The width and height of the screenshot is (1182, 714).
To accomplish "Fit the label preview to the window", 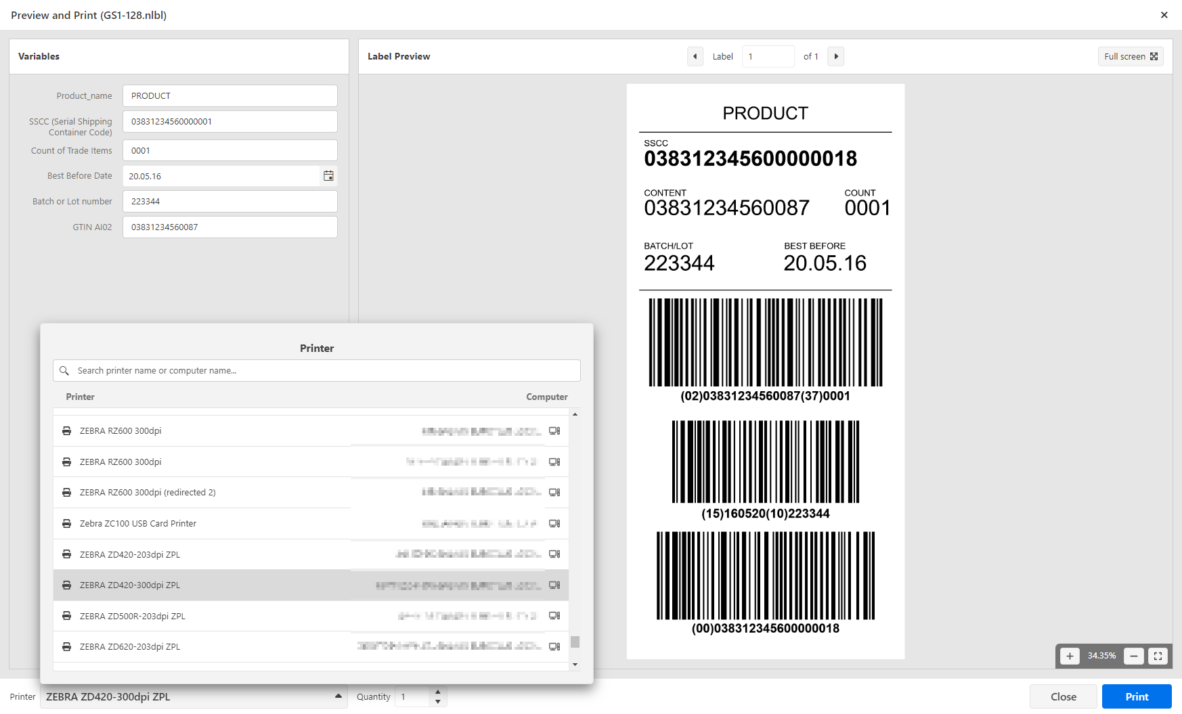I will pos(1158,656).
